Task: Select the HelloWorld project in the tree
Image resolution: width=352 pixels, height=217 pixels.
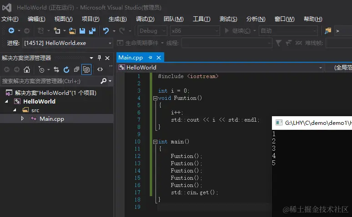Action: pos(39,101)
